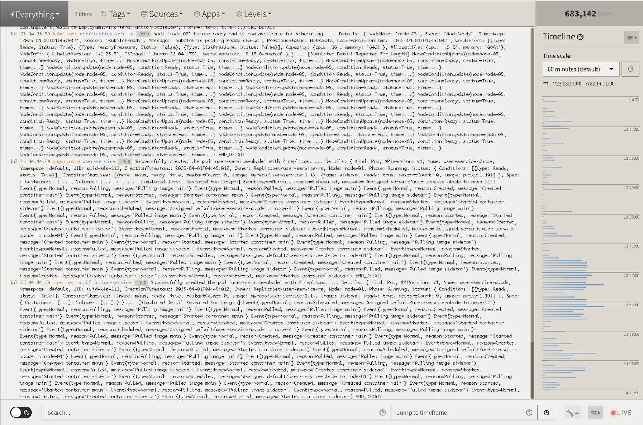The image size is (643, 425).
Task: Click the tag icon beside Tags
Action: (x=104, y=14)
